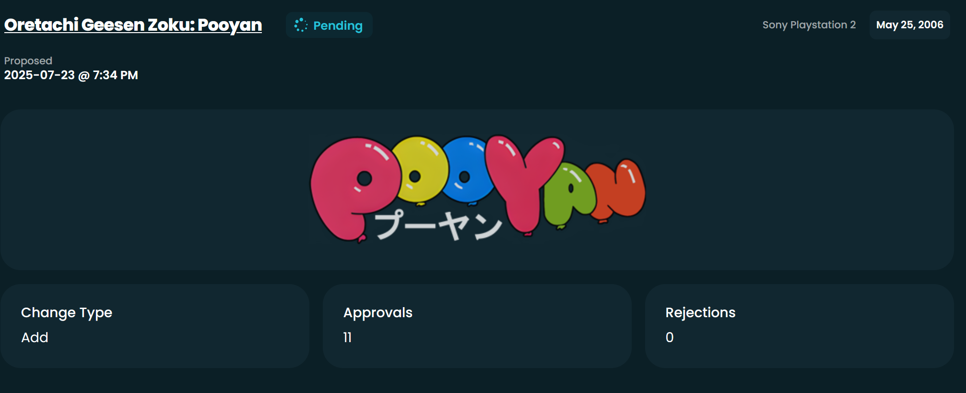Click the rejections count 0
The width and height of the screenshot is (966, 393).
[670, 338]
